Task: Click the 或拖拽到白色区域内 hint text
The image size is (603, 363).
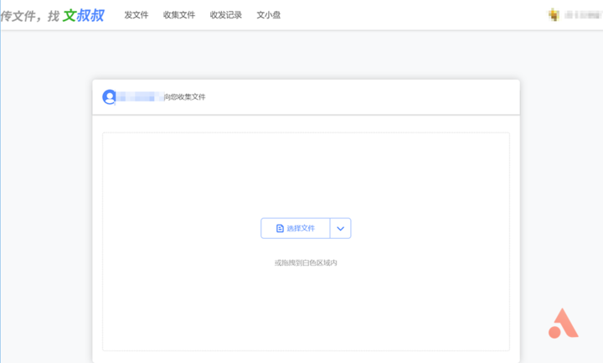Action: point(306,262)
